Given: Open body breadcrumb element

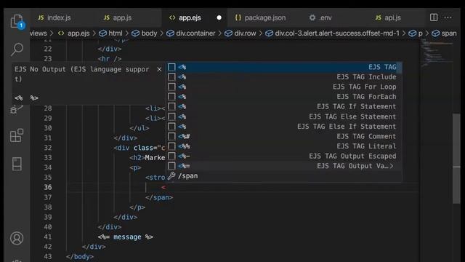Looking at the screenshot, I should coord(144,33).
